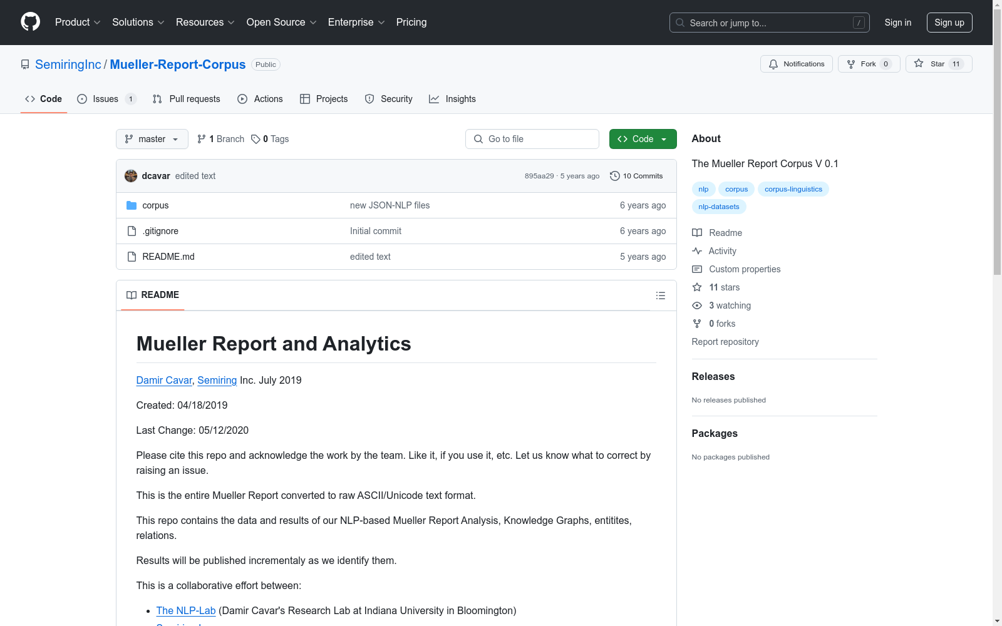View the 1 Branch list
The image size is (1002, 626).
pos(220,139)
